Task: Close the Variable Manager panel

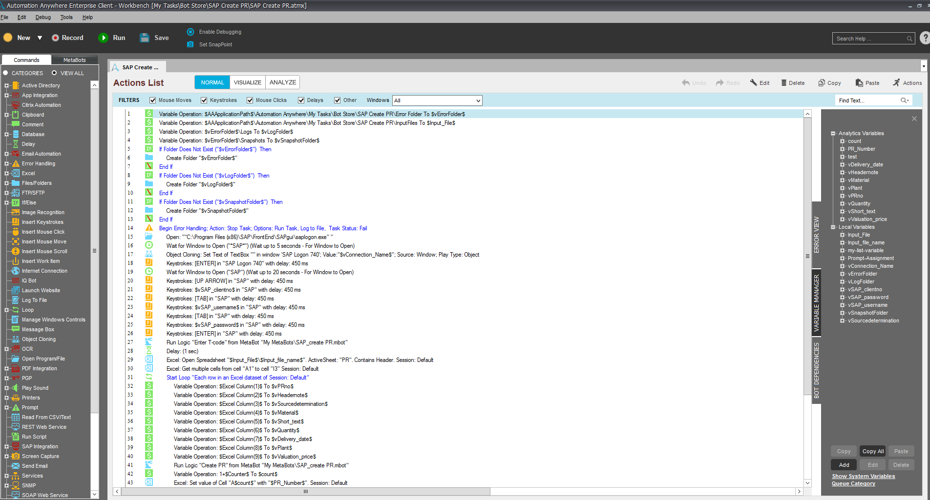Action: click(x=914, y=119)
